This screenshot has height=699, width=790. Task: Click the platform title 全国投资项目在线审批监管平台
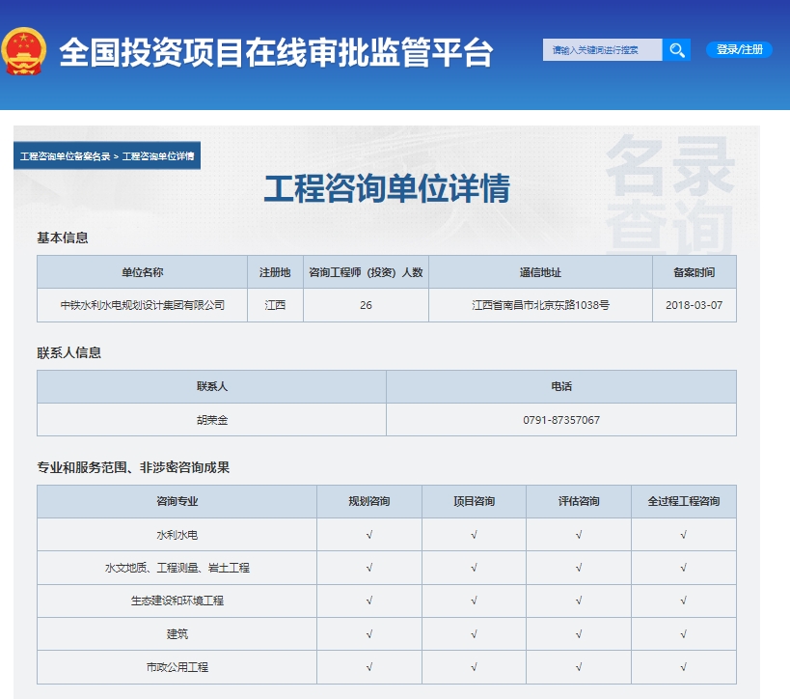point(276,52)
